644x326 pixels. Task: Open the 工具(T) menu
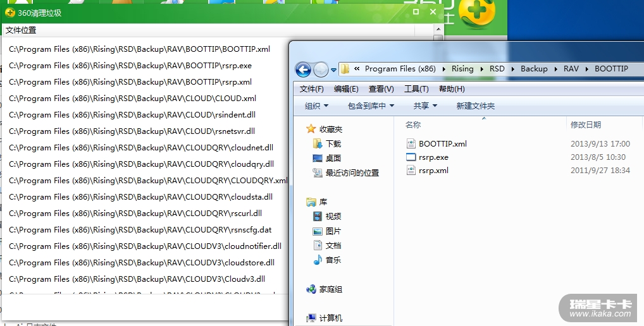coord(416,89)
